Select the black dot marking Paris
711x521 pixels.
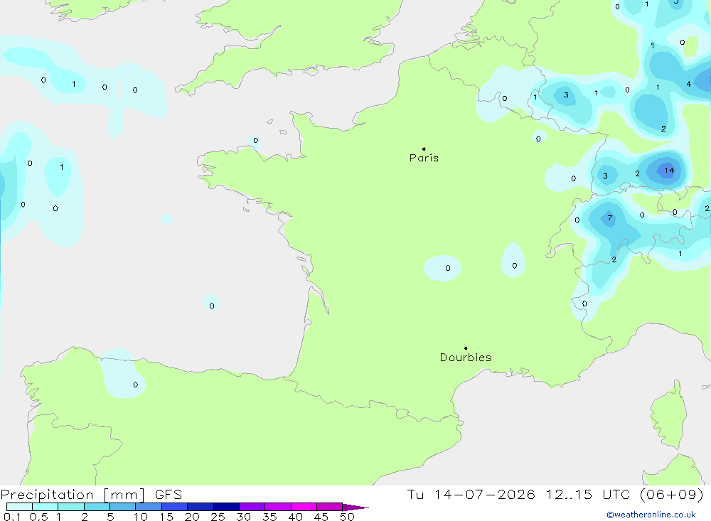(x=424, y=149)
